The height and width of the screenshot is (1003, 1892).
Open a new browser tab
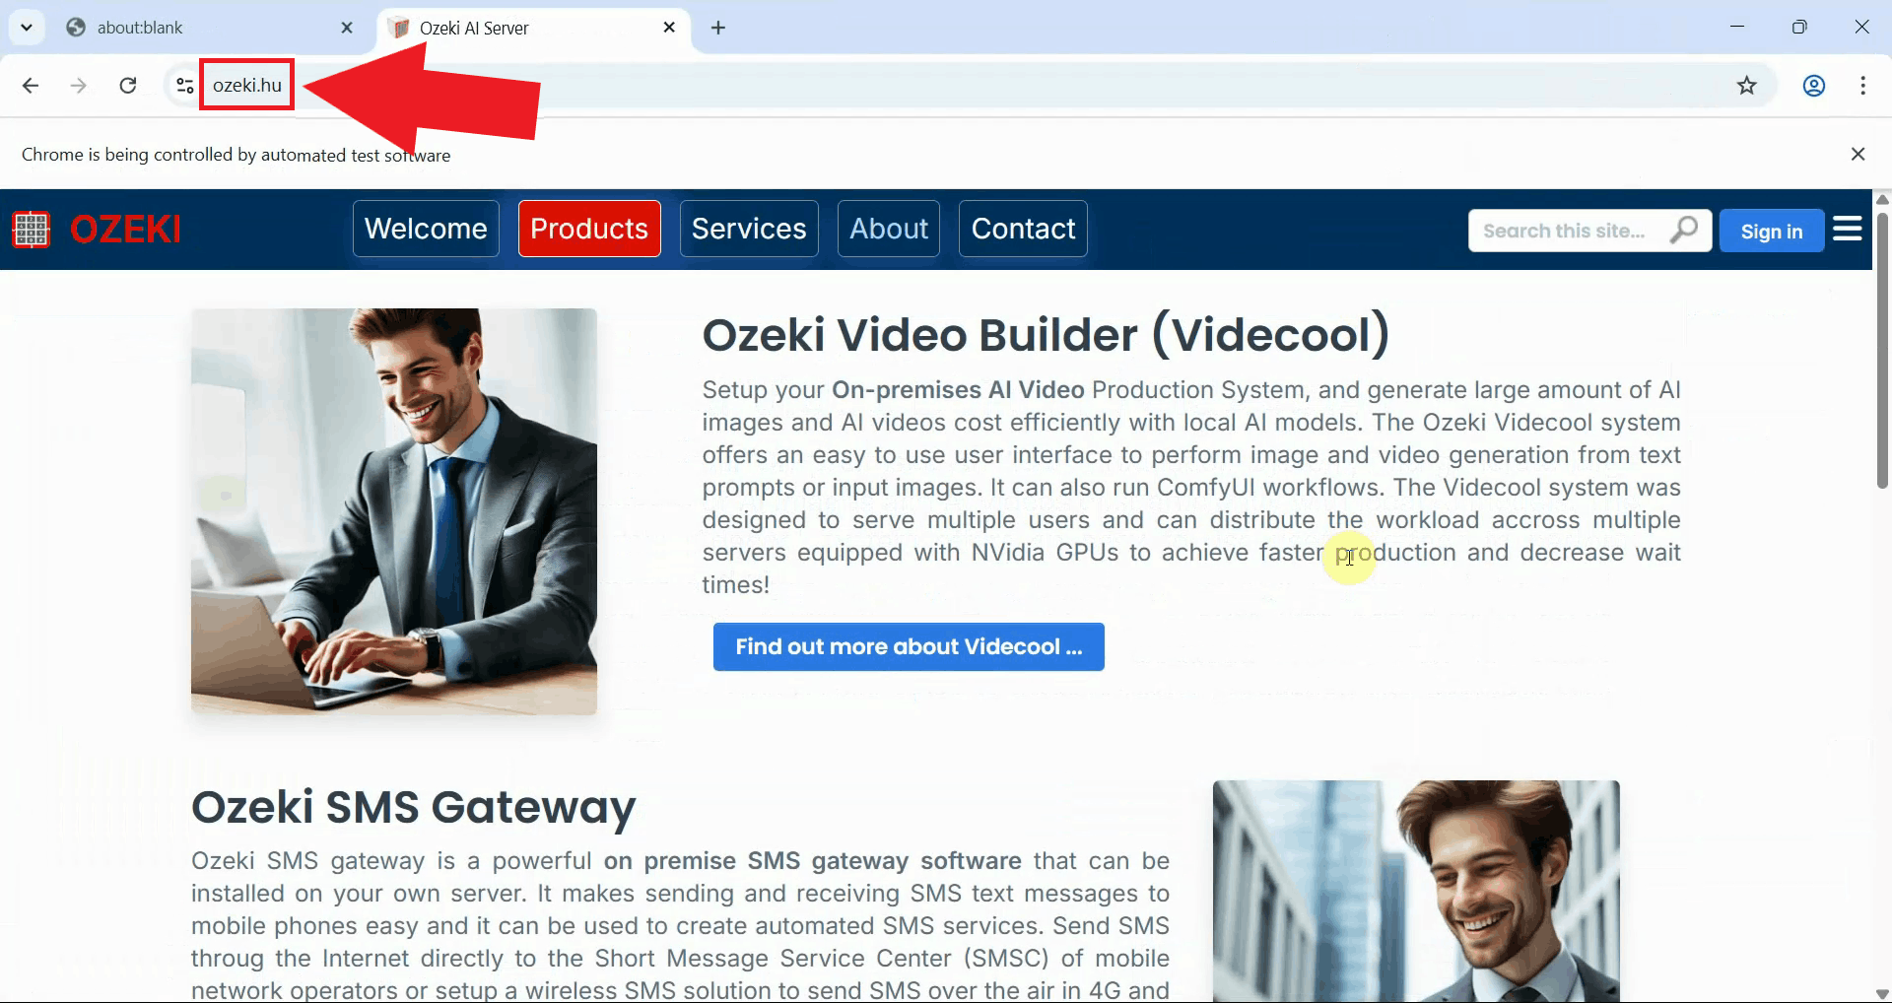click(x=717, y=29)
